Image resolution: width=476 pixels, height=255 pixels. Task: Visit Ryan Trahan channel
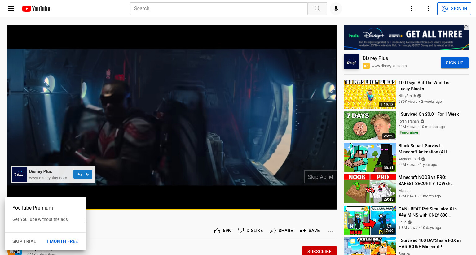(408, 121)
